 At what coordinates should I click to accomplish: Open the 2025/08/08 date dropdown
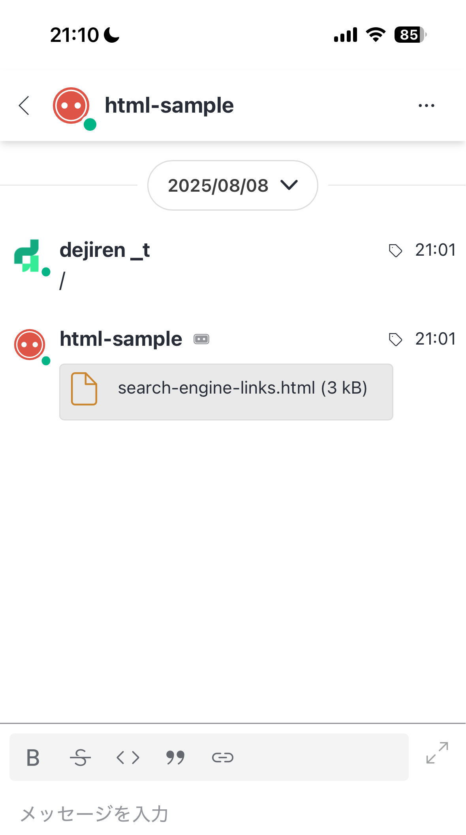point(233,185)
